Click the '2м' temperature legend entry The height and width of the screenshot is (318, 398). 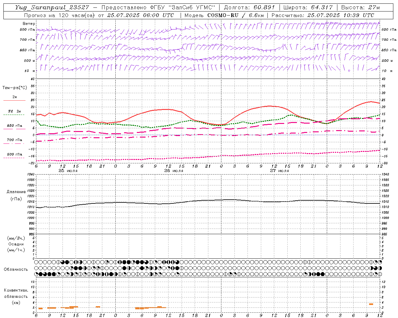(x=15, y=97)
